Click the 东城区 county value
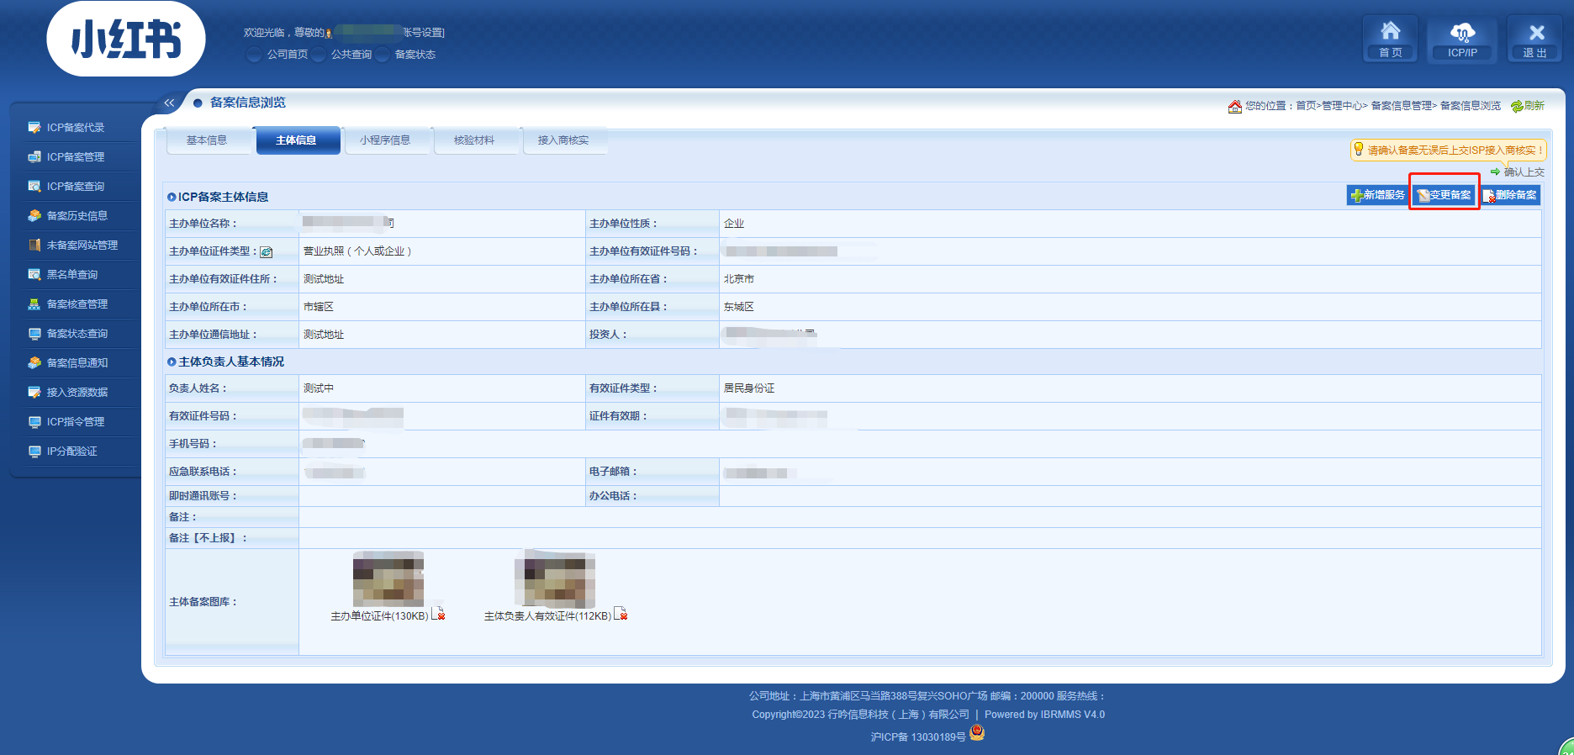This screenshot has width=1574, height=755. tap(739, 307)
